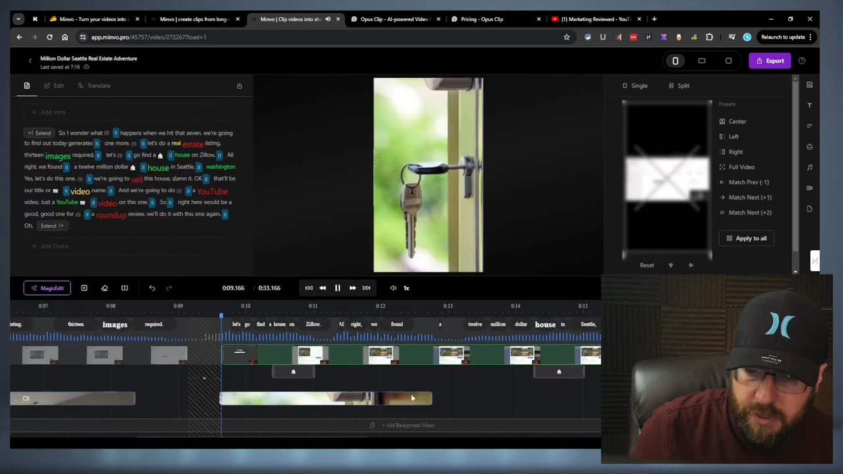The width and height of the screenshot is (843, 474).
Task: Choose Match Next (+2) preset
Action: point(746,212)
